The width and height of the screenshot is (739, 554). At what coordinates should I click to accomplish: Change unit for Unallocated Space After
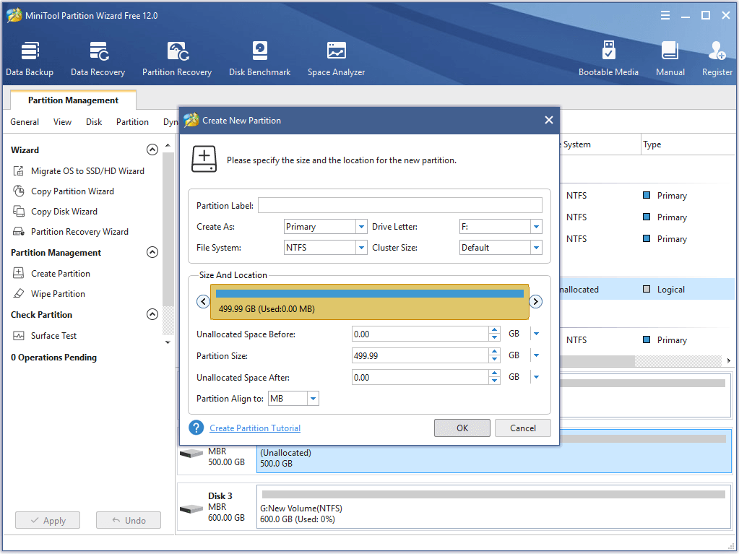[x=536, y=377]
